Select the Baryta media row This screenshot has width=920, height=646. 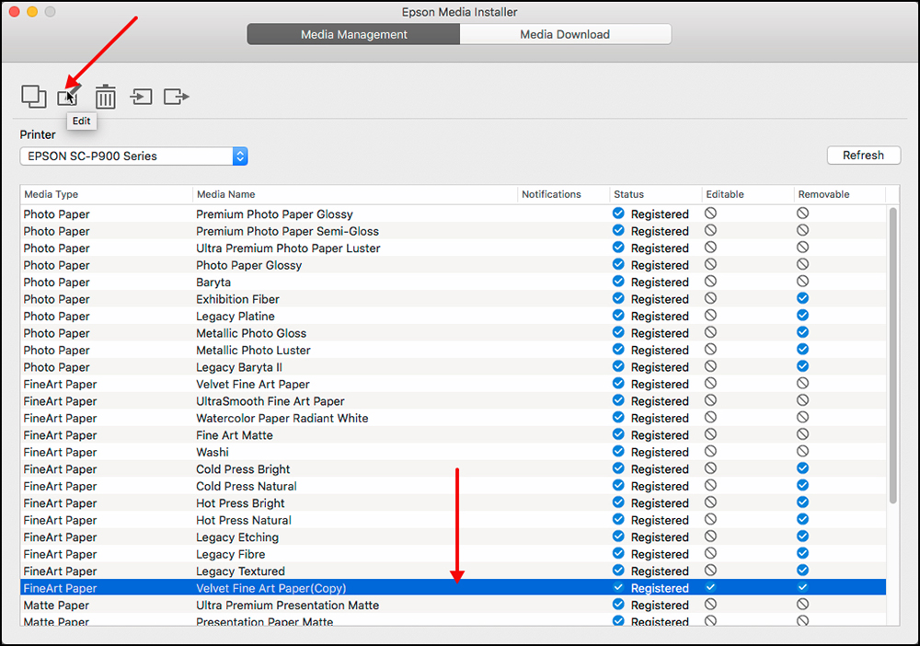coord(453,283)
